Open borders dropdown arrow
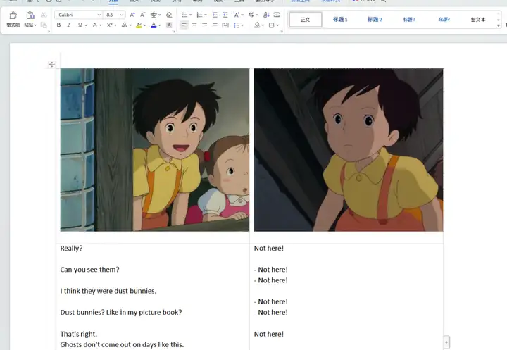 click(x=277, y=25)
